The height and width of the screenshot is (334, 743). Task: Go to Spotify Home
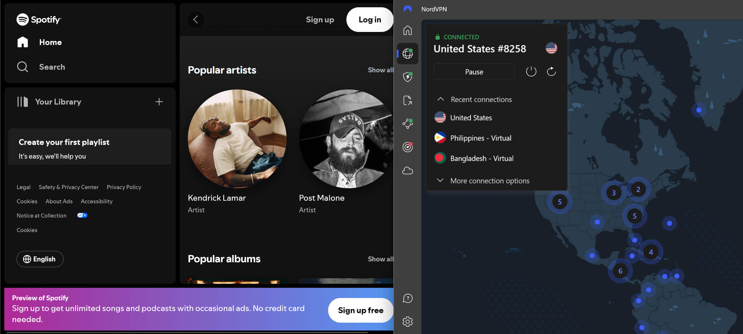tap(50, 42)
